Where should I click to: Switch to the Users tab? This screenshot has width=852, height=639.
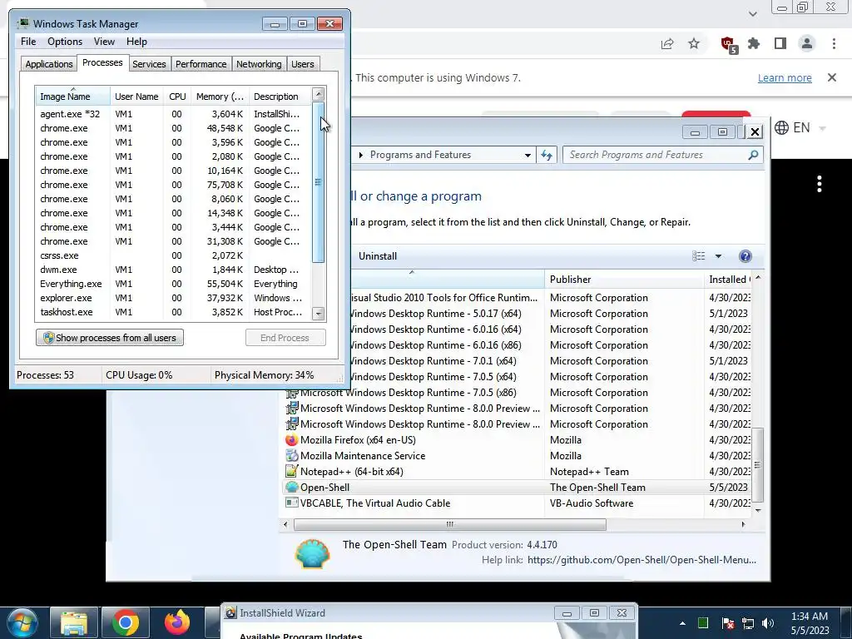pyautogui.click(x=303, y=64)
